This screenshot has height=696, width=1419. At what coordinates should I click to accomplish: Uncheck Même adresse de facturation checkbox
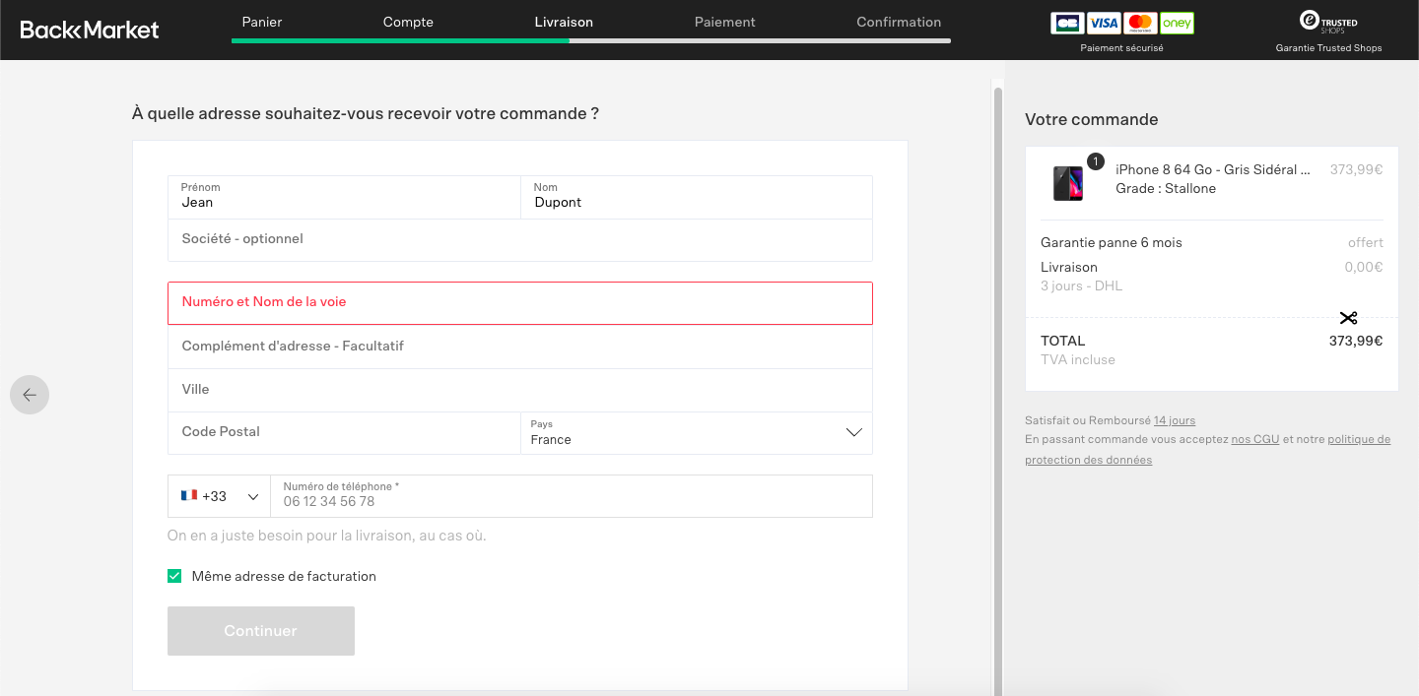(x=174, y=576)
